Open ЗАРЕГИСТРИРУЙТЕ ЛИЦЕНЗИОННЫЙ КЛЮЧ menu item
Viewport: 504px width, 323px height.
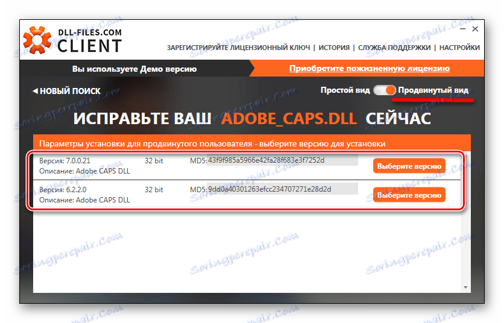coord(239,48)
